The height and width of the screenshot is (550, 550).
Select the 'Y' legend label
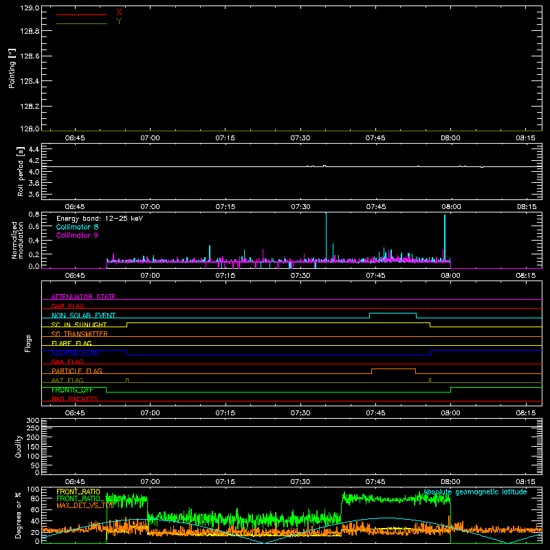[119, 21]
